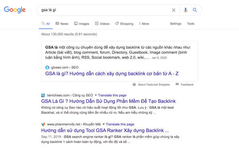Open tienichseo.com › Công cụ SEO breadcrumb

point(70,95)
